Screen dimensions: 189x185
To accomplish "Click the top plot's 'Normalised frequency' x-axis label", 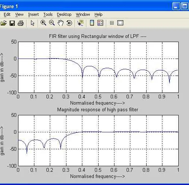I will 97,103.
